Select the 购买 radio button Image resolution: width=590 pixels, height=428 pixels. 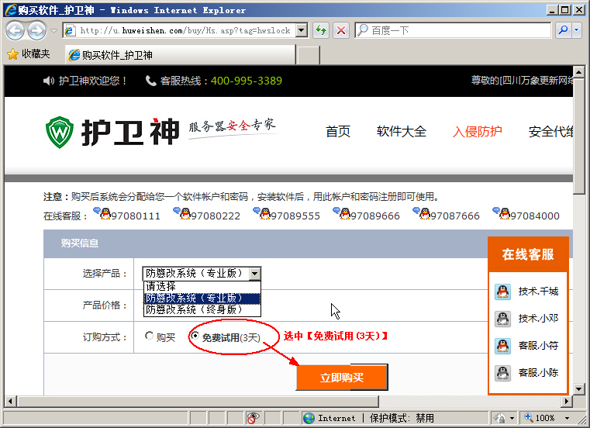point(149,336)
